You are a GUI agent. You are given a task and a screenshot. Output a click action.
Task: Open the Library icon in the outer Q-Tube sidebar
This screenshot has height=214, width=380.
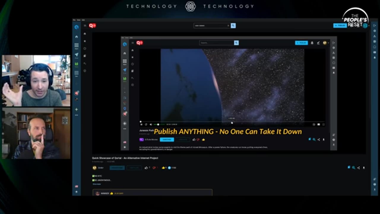pos(85,56)
